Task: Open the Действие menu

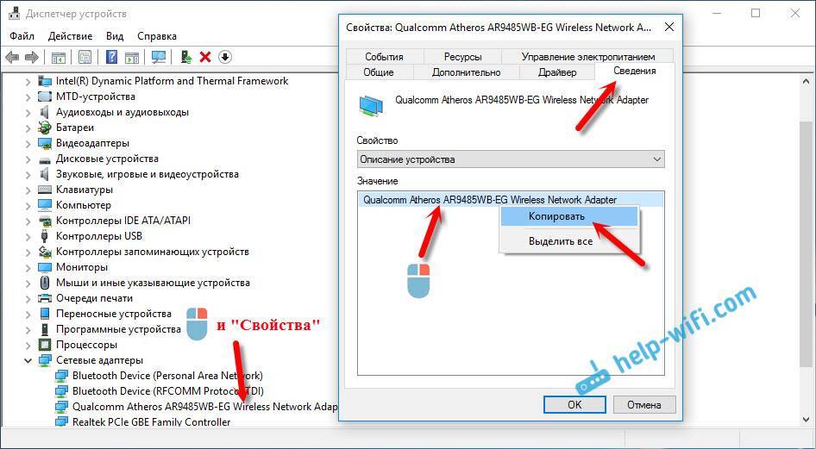Action: tap(70, 36)
